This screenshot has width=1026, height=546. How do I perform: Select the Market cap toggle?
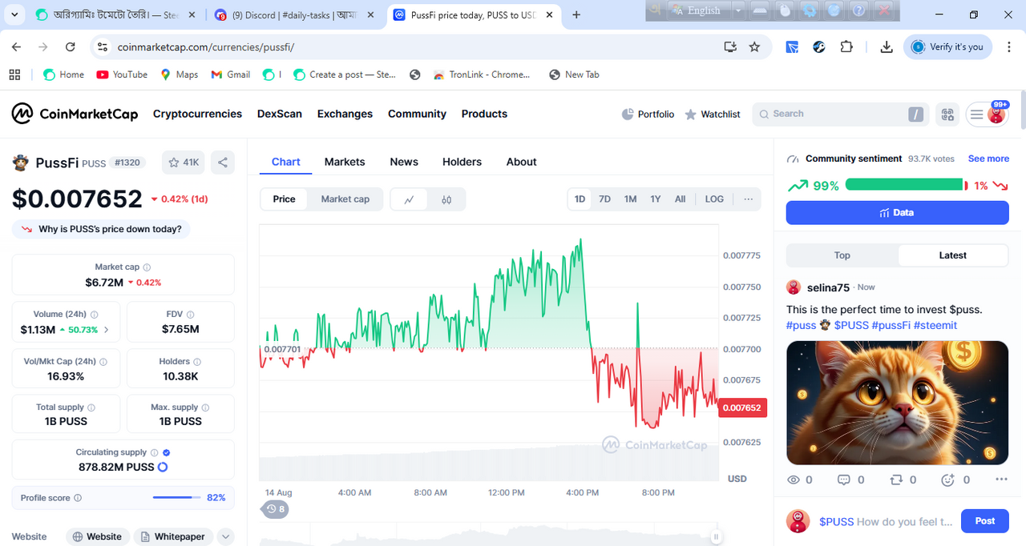345,199
